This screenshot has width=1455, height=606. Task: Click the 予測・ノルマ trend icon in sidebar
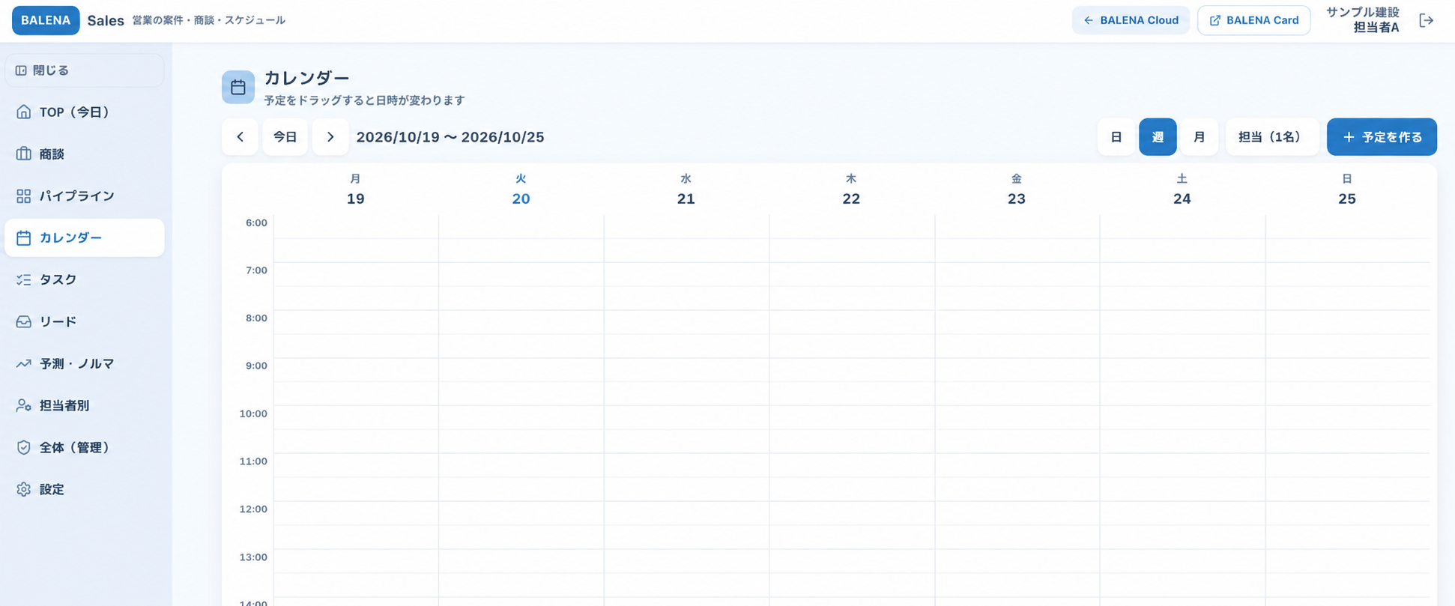[x=24, y=364]
